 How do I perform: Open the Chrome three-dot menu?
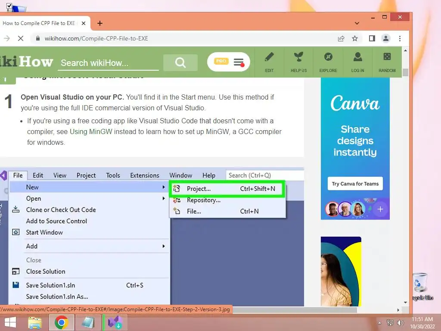(x=400, y=38)
